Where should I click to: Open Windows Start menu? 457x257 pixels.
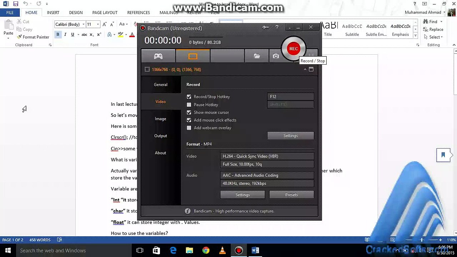[x=7, y=251]
